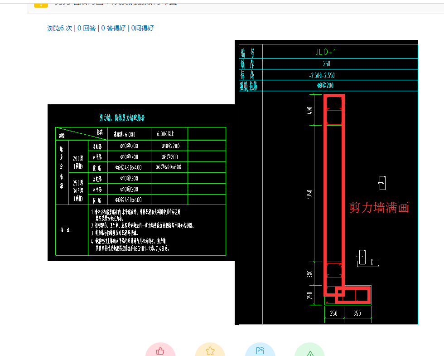Click the "0 回答" link
Screen dimensions: 444x356
pyautogui.click(x=87, y=28)
